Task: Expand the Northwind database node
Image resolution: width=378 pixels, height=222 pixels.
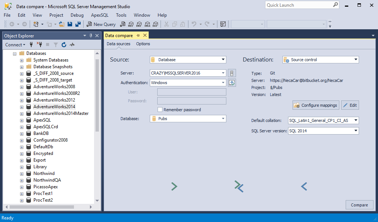Action: 22,174
